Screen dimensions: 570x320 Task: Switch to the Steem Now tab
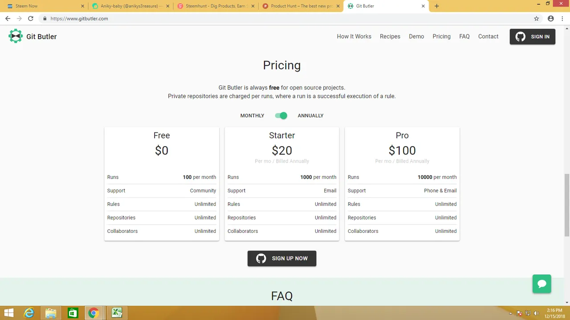[x=45, y=6]
